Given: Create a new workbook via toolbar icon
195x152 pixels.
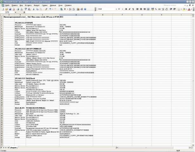Looking at the screenshot, I should 3,9.
